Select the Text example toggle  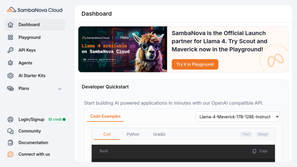[x=246, y=134]
